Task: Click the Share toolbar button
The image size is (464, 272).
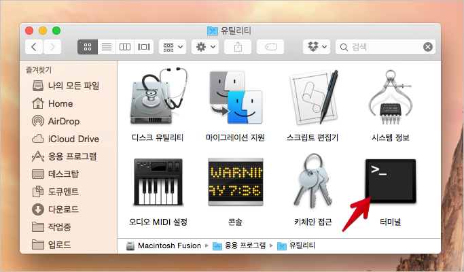Action: pyautogui.click(x=238, y=47)
